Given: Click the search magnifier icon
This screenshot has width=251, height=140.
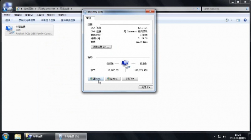Looking at the screenshot, I should (247, 9).
